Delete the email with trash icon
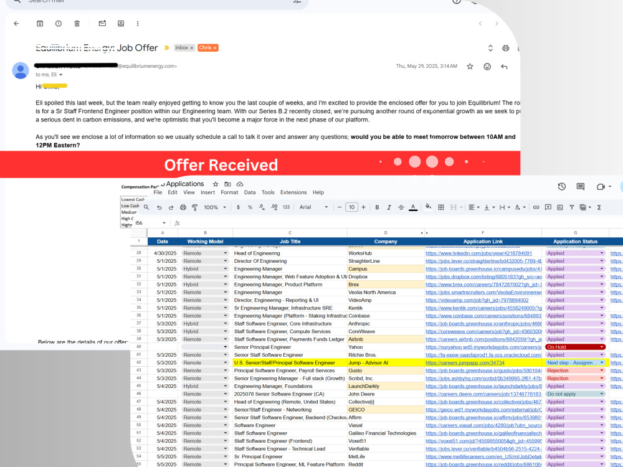This screenshot has width=623, height=467. 77,24
